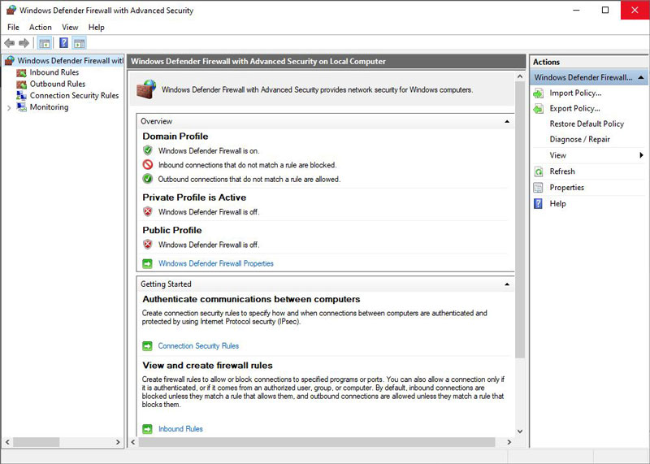Click green check icon beside Outbound connections text

pos(148,179)
